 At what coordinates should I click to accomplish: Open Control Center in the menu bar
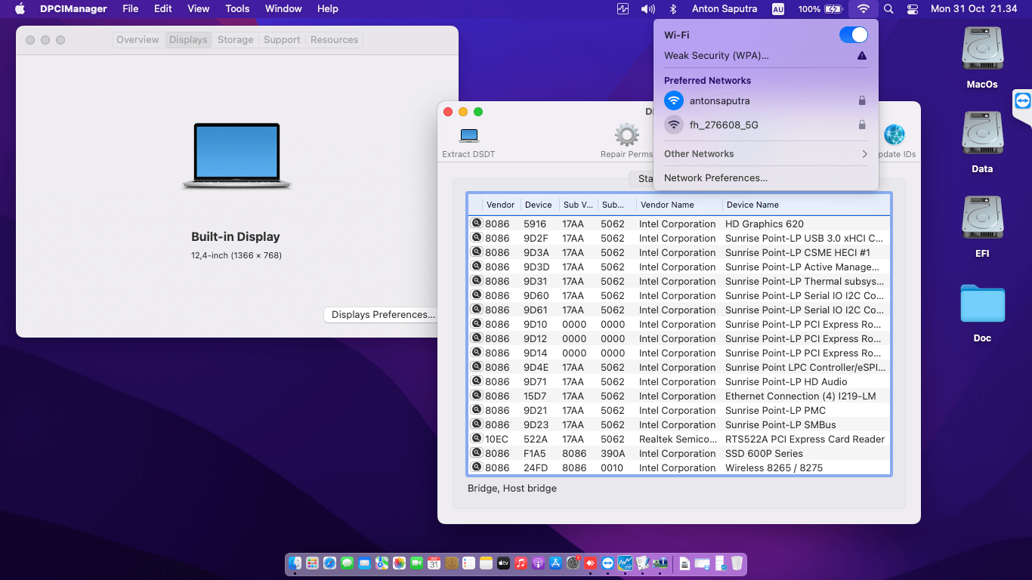913,9
